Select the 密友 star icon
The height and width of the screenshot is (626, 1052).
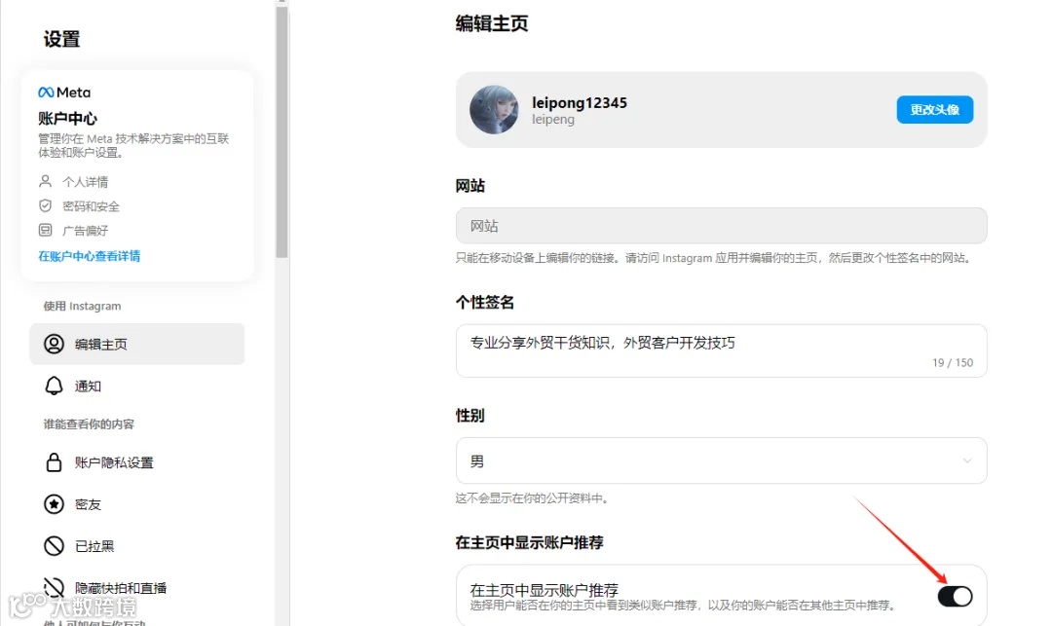point(56,504)
